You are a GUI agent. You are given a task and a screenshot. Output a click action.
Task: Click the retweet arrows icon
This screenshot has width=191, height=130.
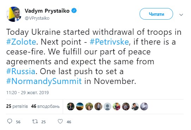[35, 121]
